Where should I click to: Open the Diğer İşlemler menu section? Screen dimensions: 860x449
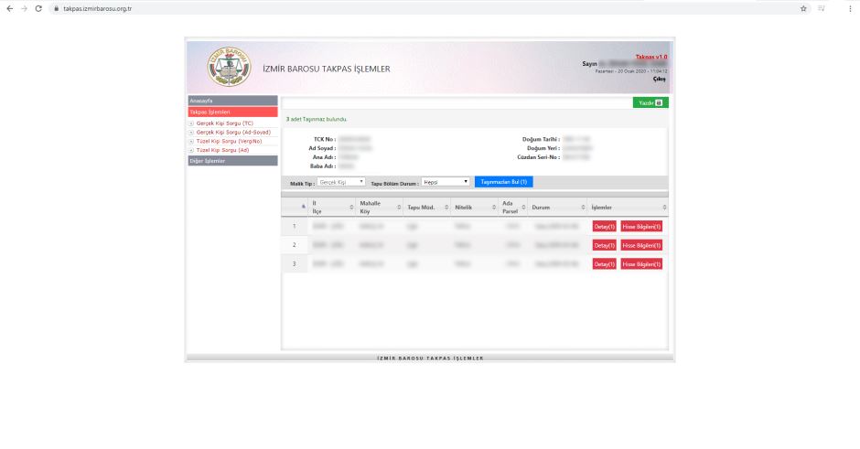click(232, 161)
